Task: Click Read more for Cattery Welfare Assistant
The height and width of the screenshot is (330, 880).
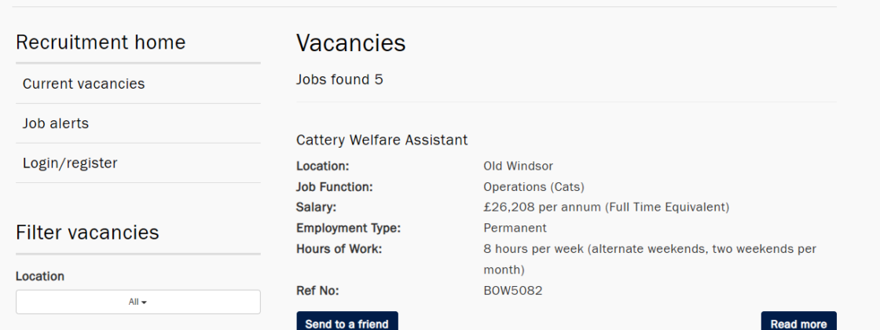Action: click(798, 323)
